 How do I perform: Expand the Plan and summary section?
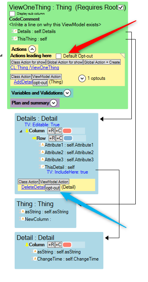pos(53,103)
